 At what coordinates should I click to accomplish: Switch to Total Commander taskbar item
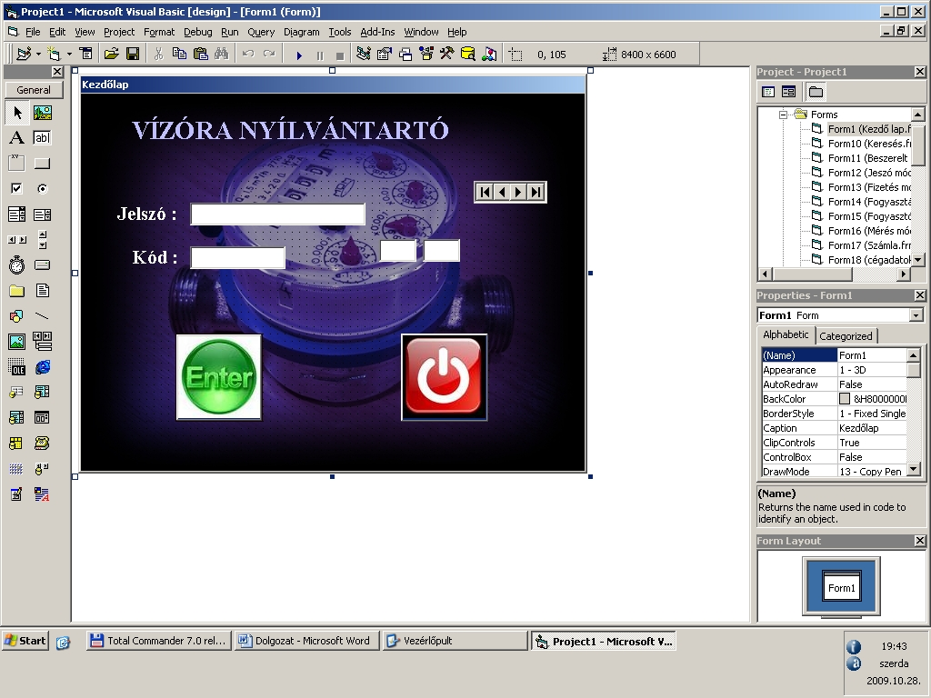coord(159,641)
